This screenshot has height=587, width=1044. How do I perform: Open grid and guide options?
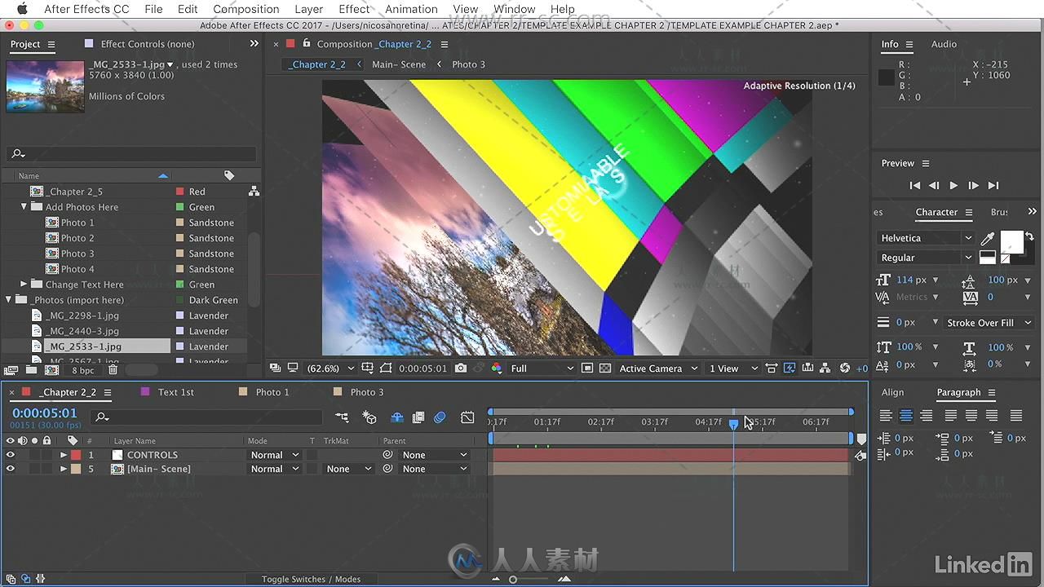click(x=368, y=369)
